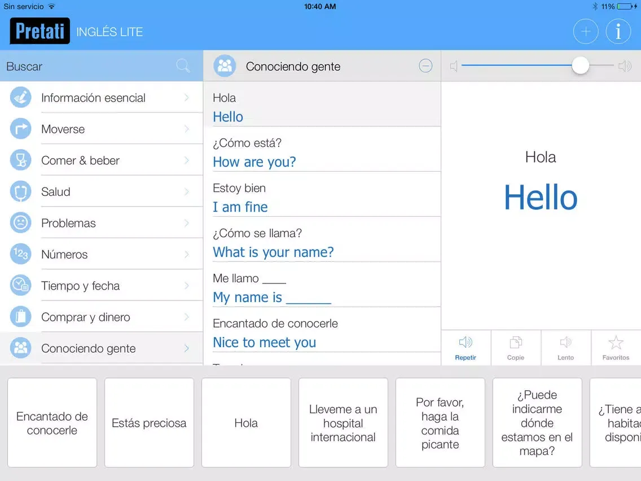The width and height of the screenshot is (641, 481).
Task: Tap the Comprar y dinero bag icon
Action: (x=20, y=317)
